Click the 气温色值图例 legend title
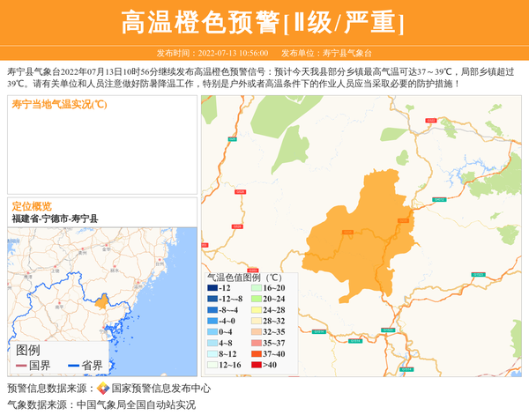The height and width of the screenshot is (415, 529). 243,277
